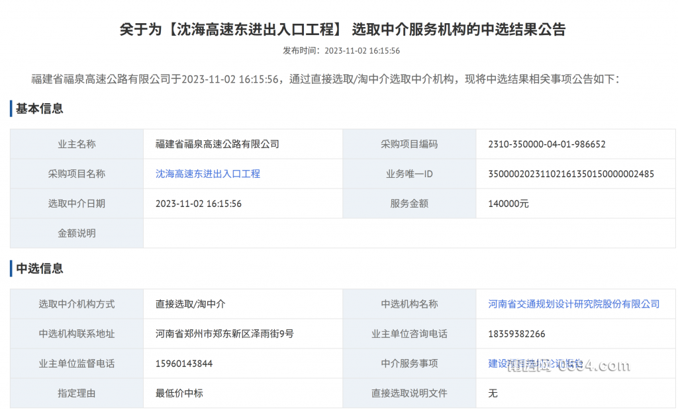Image resolution: width=678 pixels, height=410 pixels.
Task: Click the ID value 35000020231102161350150000002485
Action: tap(571, 174)
